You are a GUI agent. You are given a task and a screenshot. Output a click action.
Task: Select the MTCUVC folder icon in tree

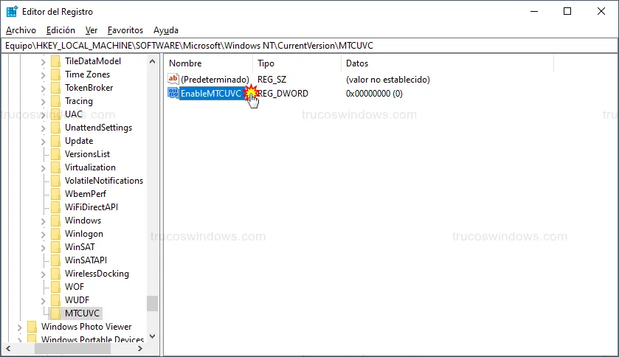pos(56,313)
